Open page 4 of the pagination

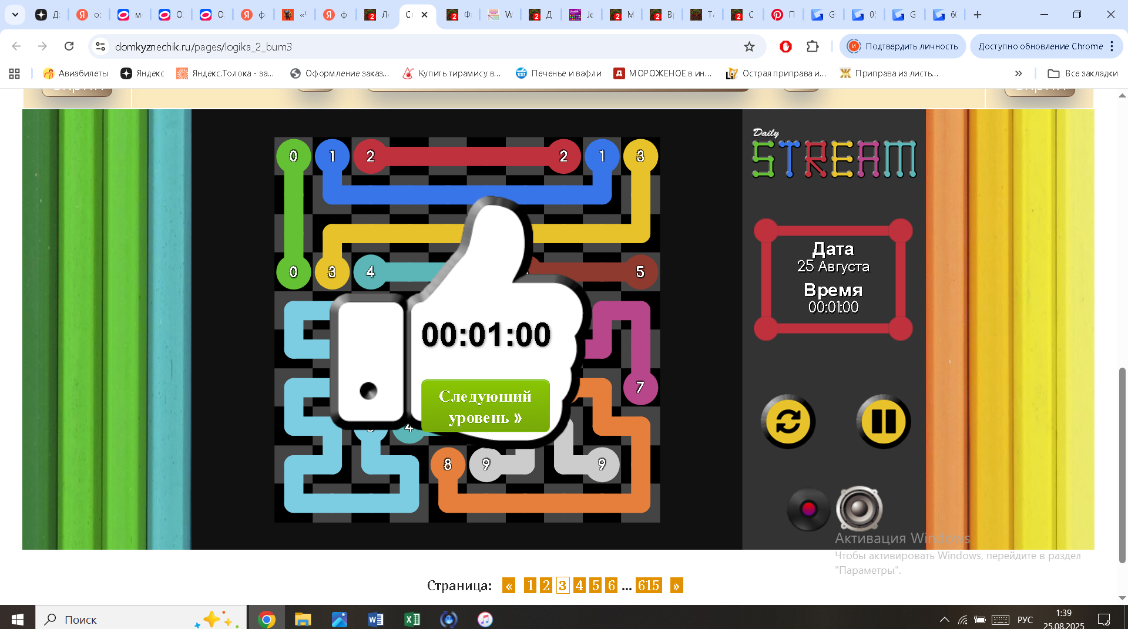point(579,586)
